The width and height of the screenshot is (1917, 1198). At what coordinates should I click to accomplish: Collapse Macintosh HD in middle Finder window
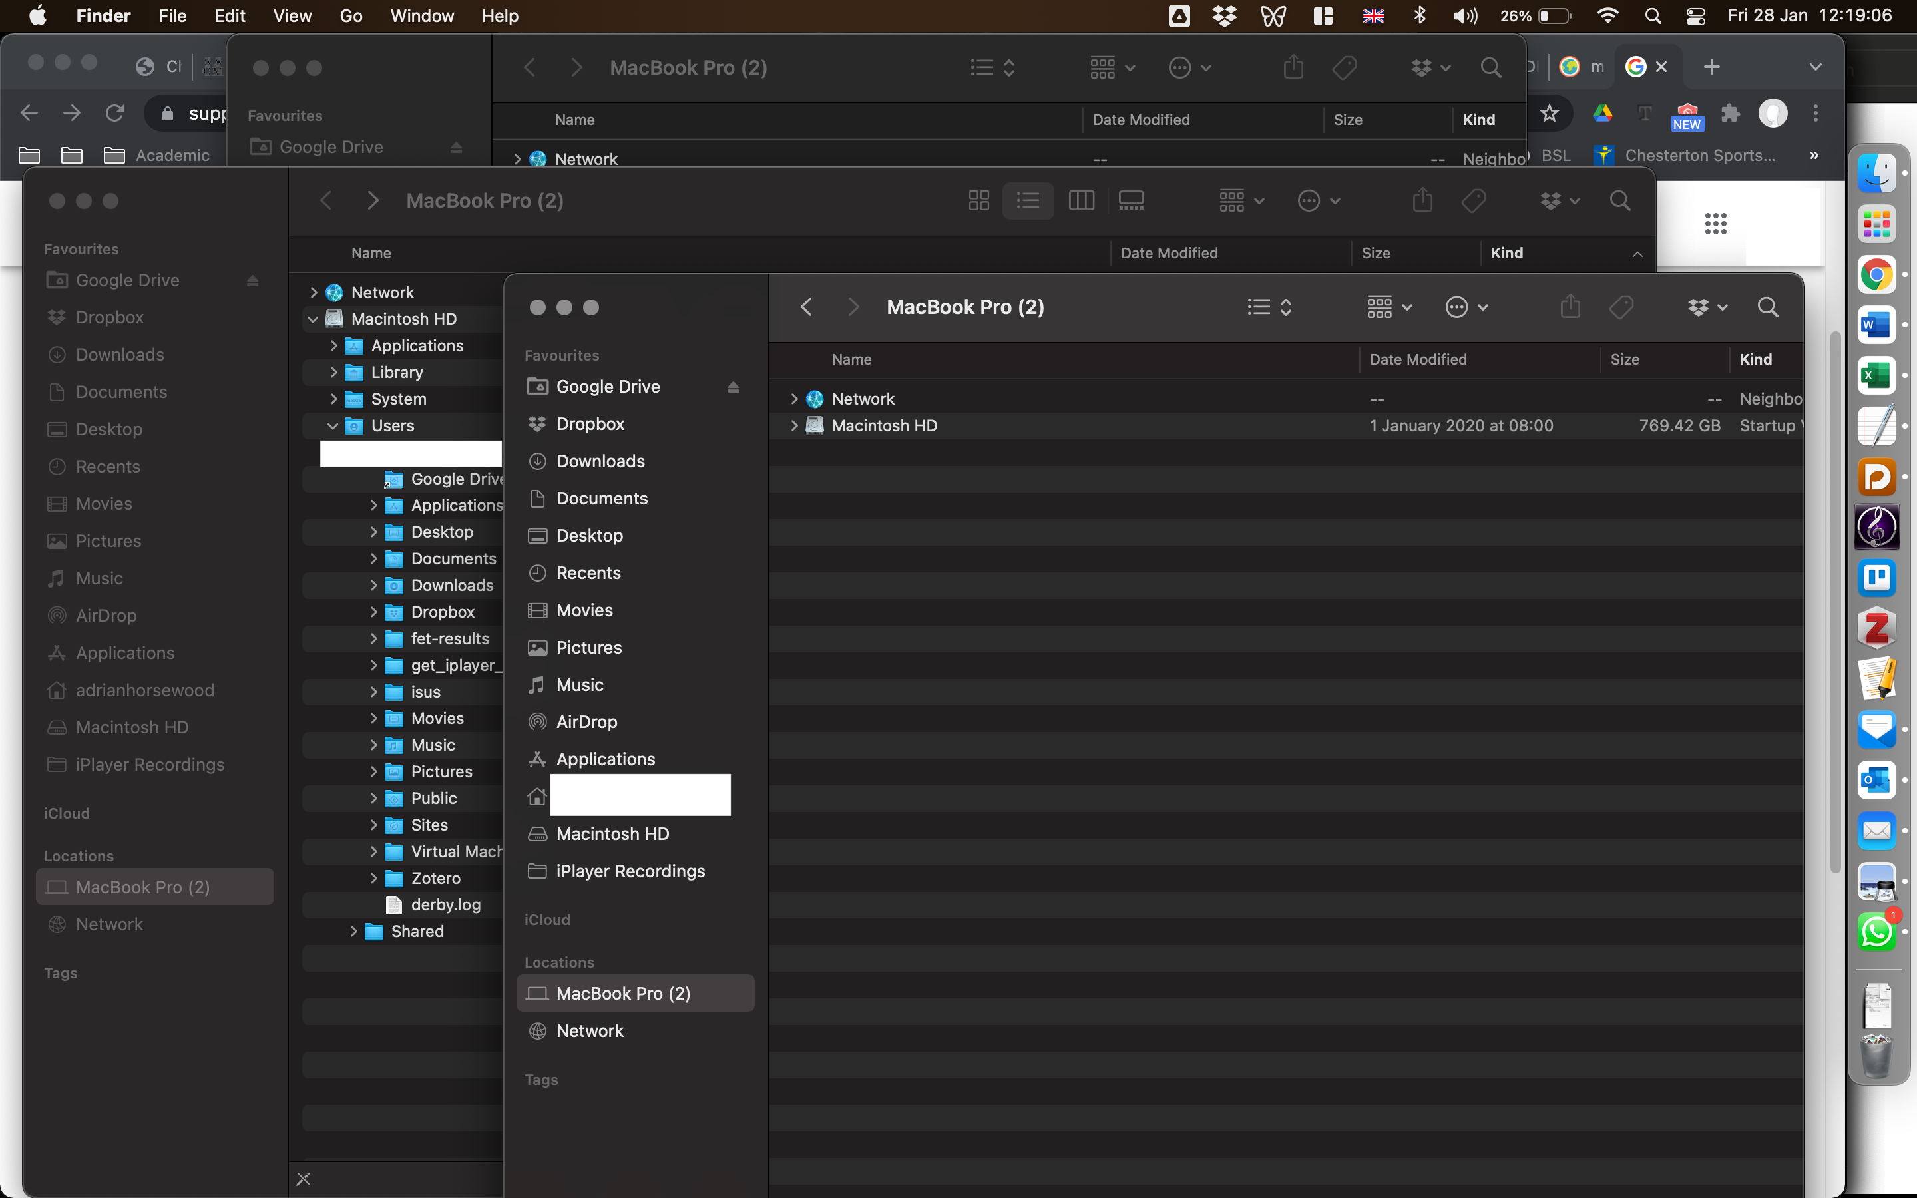[313, 319]
